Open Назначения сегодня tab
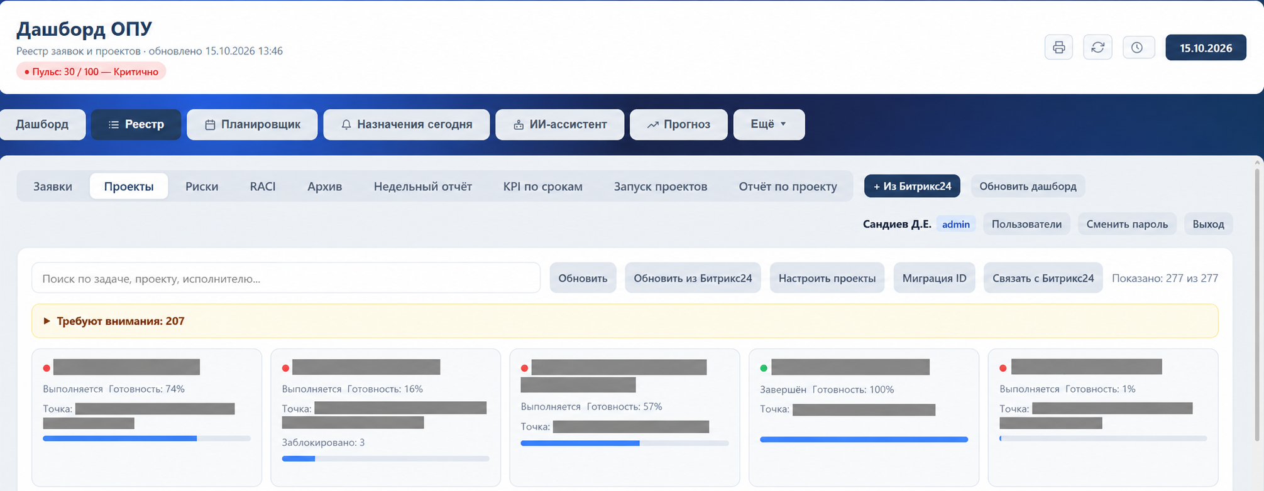The height and width of the screenshot is (491, 1264). (406, 124)
